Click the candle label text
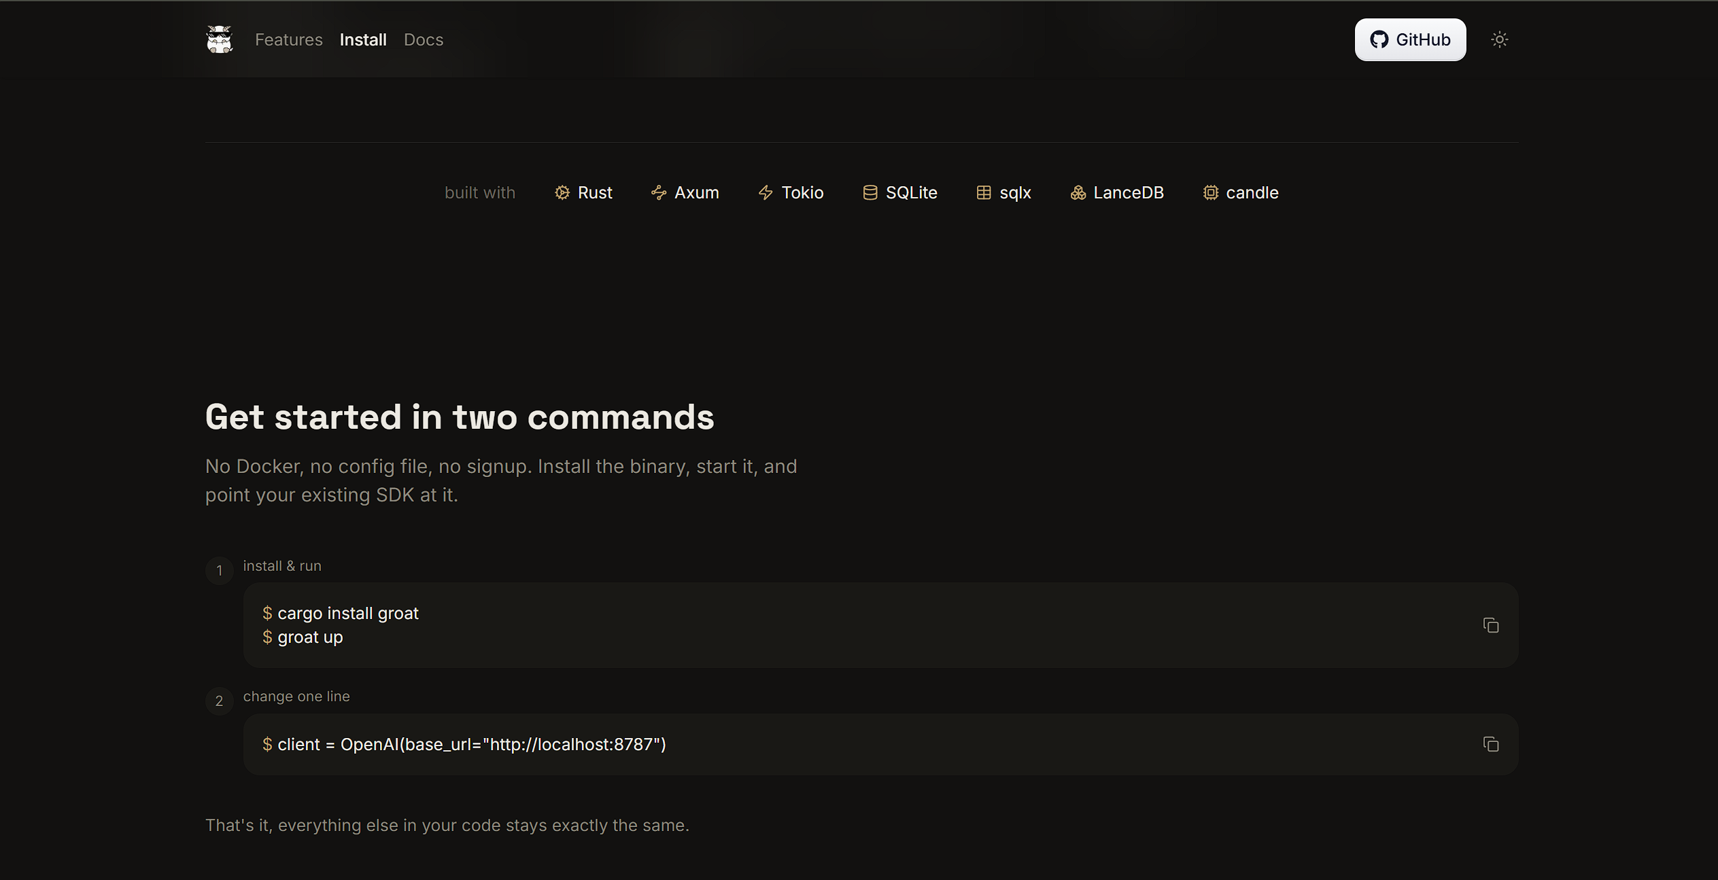The image size is (1718, 880). [x=1252, y=193]
